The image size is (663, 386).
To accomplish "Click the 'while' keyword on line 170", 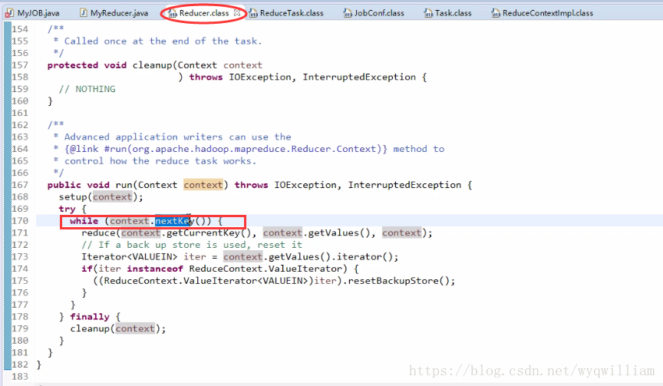I will [x=84, y=221].
